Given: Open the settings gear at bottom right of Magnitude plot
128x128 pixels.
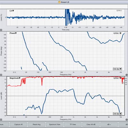Looking at the screenshot, I should pos(127,119).
